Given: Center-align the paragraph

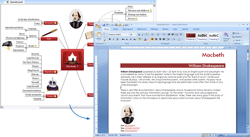Looking at the screenshot, I should pos(156,39).
